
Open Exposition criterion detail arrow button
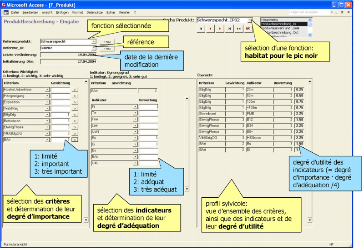tap(75, 102)
